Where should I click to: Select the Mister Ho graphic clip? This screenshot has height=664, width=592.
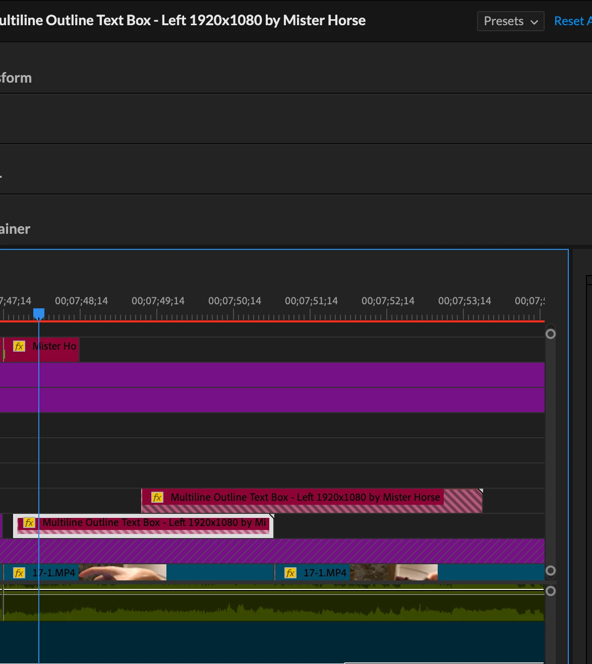pyautogui.click(x=41, y=349)
